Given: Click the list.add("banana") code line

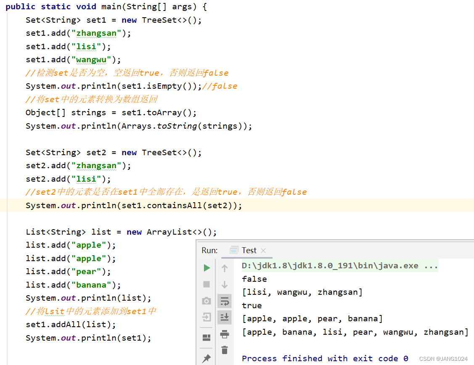Looking at the screenshot, I should [73, 285].
